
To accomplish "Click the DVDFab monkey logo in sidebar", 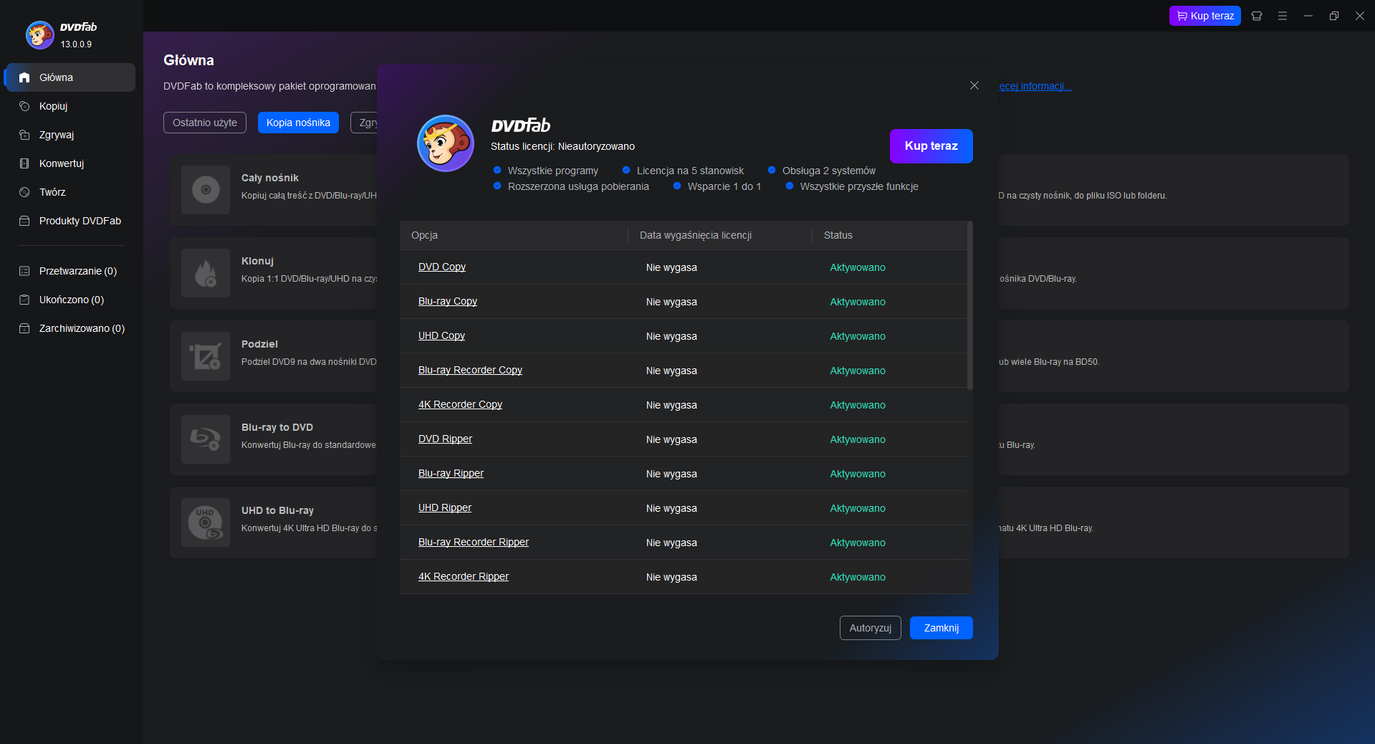I will 40,34.
